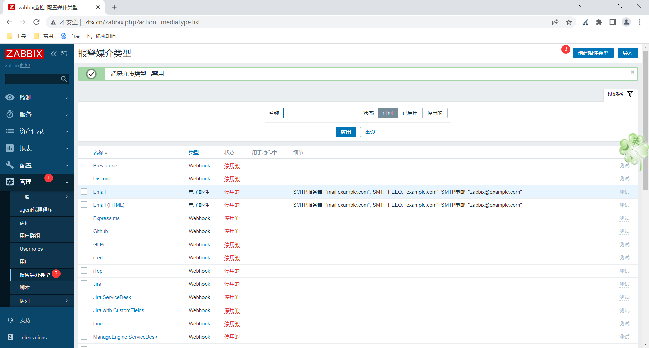The width and height of the screenshot is (649, 348).
Task: Expand the 服务 menu chevron
Action: (x=67, y=115)
